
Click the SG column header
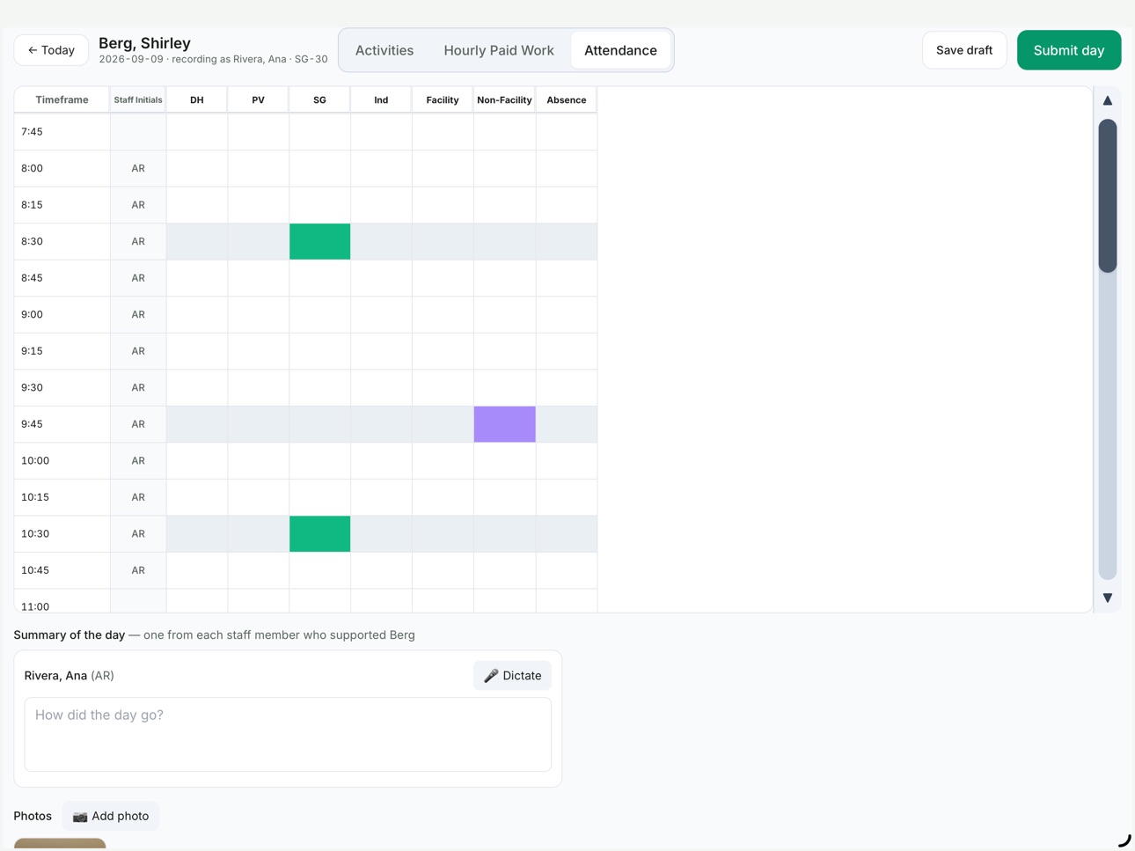pos(319,100)
